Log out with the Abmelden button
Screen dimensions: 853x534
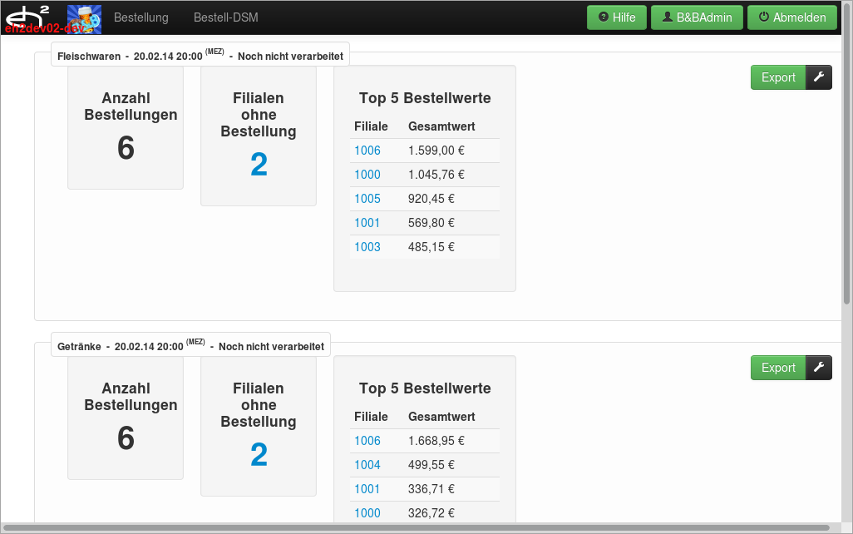click(791, 17)
